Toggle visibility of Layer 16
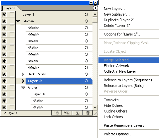Image resolution: width=160 pixels, height=138 pixels. coord(4,94)
